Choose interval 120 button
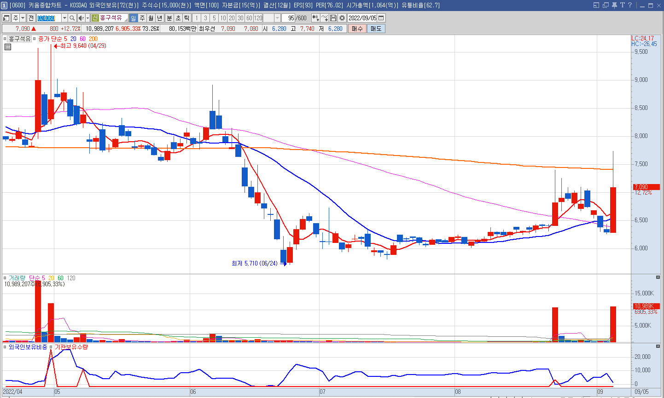664x398 pixels. click(258, 18)
